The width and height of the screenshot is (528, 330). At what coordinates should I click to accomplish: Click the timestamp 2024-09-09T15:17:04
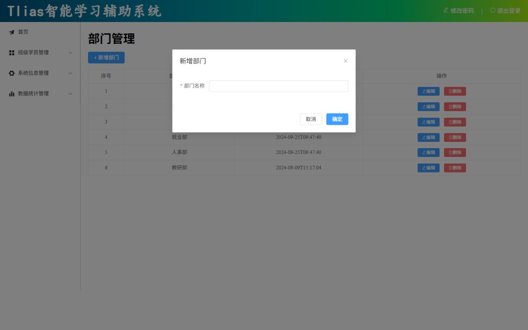coord(298,168)
